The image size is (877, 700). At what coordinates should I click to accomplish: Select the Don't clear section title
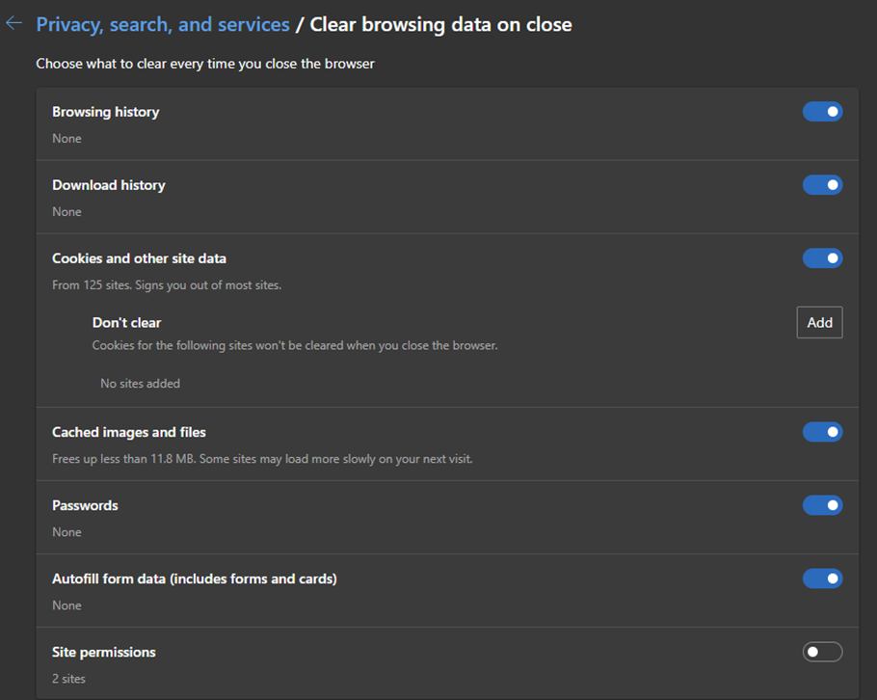[x=127, y=323]
